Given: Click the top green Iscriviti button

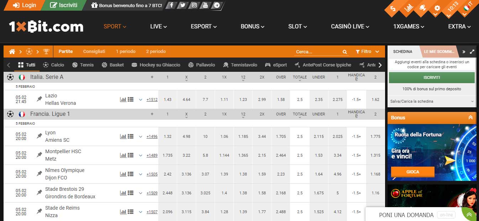Looking at the screenshot, I should tap(63, 5).
